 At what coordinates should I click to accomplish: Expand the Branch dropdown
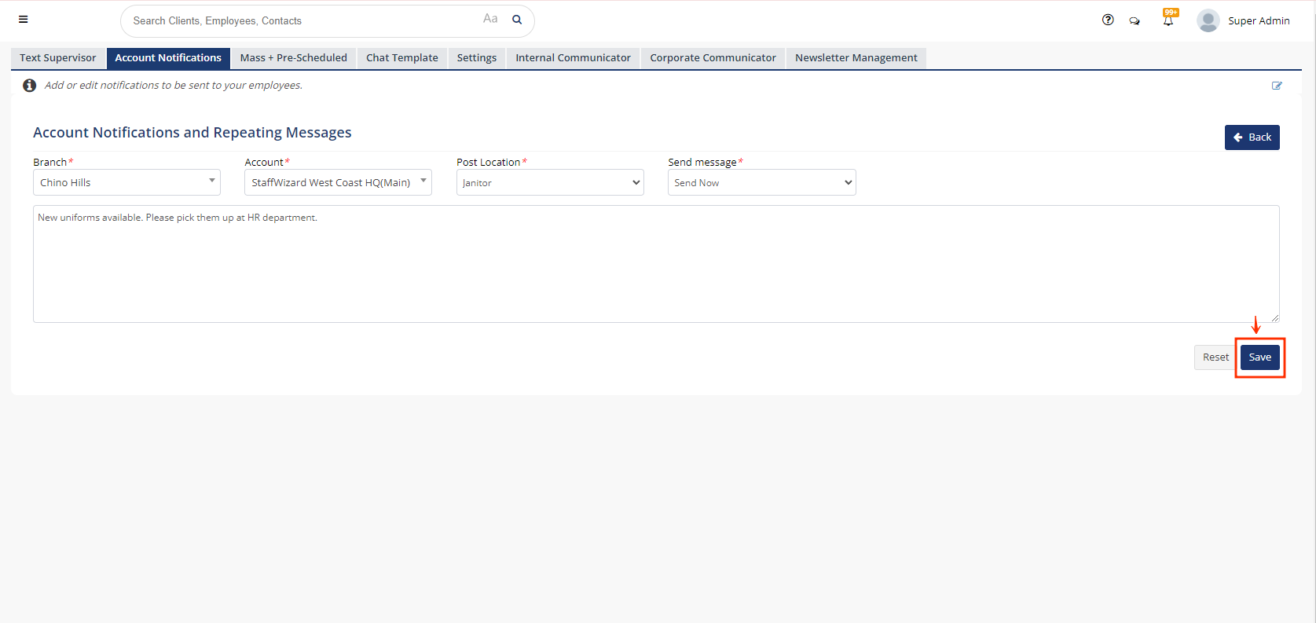126,182
